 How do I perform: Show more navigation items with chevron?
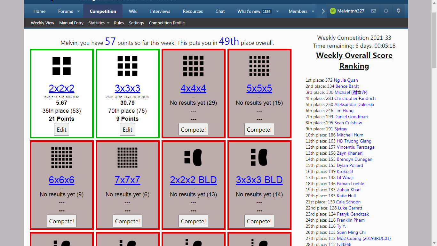pyautogui.click(x=323, y=11)
